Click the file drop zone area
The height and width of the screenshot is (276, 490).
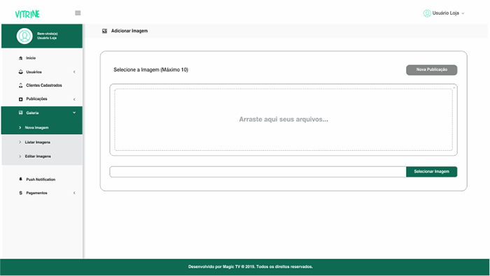click(283, 119)
